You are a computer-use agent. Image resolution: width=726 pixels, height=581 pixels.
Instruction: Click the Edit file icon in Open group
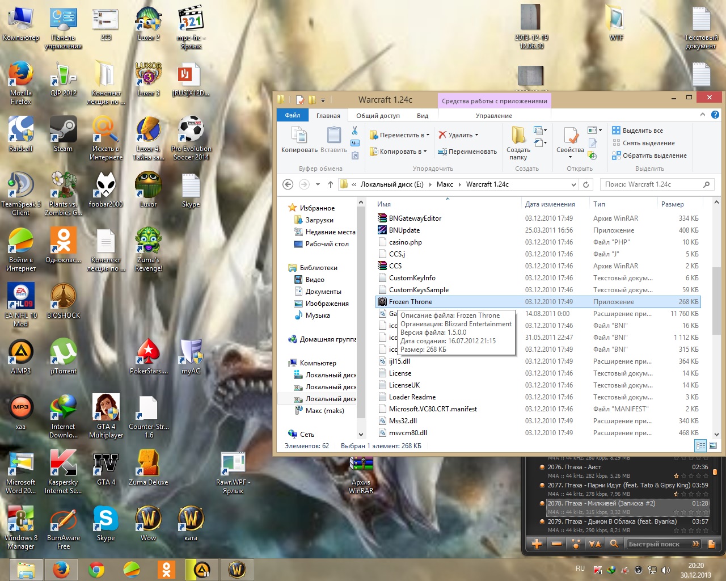pos(593,143)
